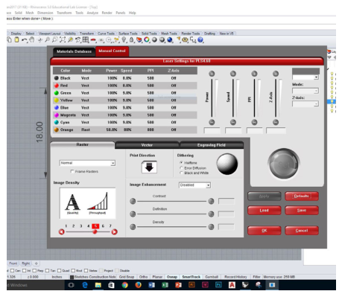Click the large round Set button
Screen dimensions: 342x294
pos(284,164)
